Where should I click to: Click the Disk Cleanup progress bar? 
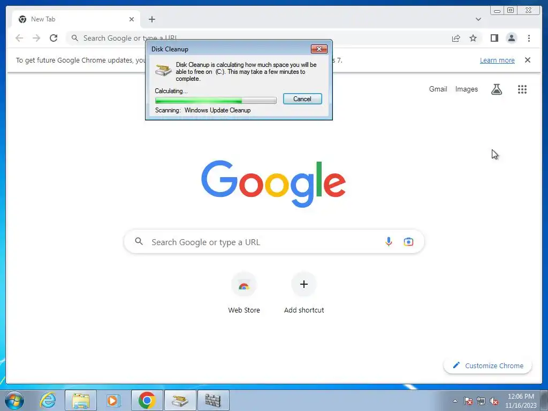pyautogui.click(x=216, y=101)
